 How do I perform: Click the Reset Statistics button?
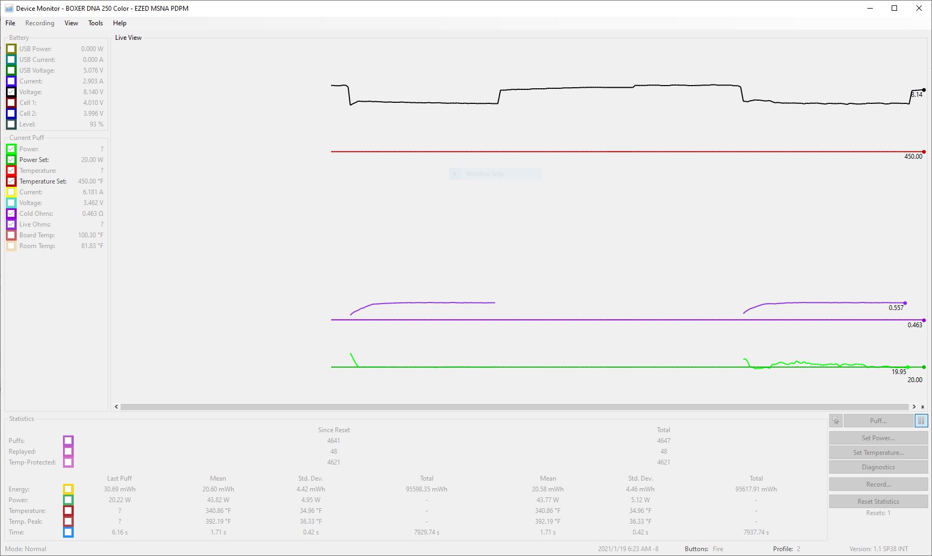tap(878, 502)
